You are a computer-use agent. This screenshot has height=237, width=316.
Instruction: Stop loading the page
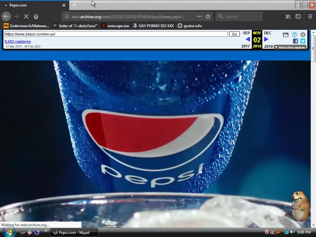pos(26,17)
